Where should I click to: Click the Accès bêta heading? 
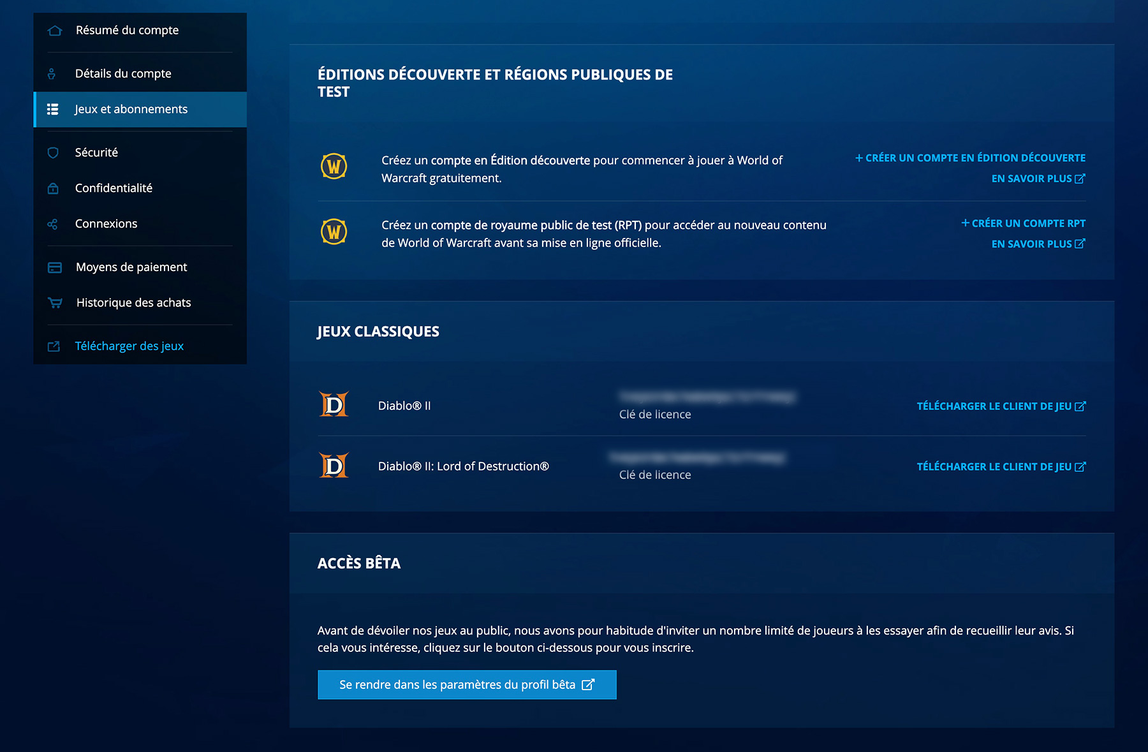pos(359,563)
